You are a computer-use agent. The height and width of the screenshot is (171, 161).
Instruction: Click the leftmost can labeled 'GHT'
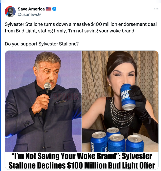pyautogui.click(x=99, y=142)
